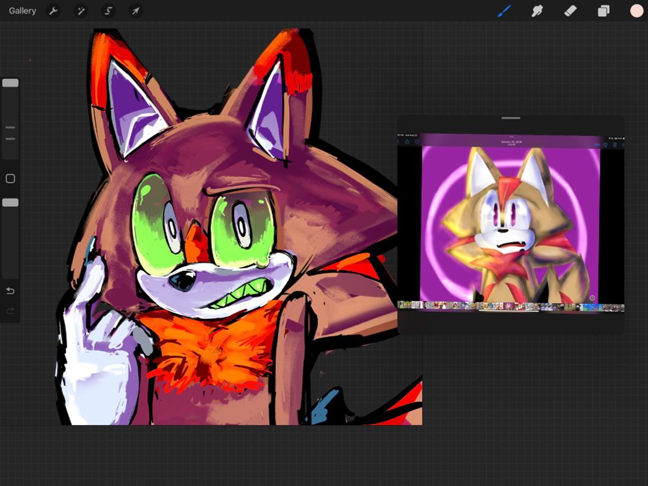Click the brush size slider handle

10,83
